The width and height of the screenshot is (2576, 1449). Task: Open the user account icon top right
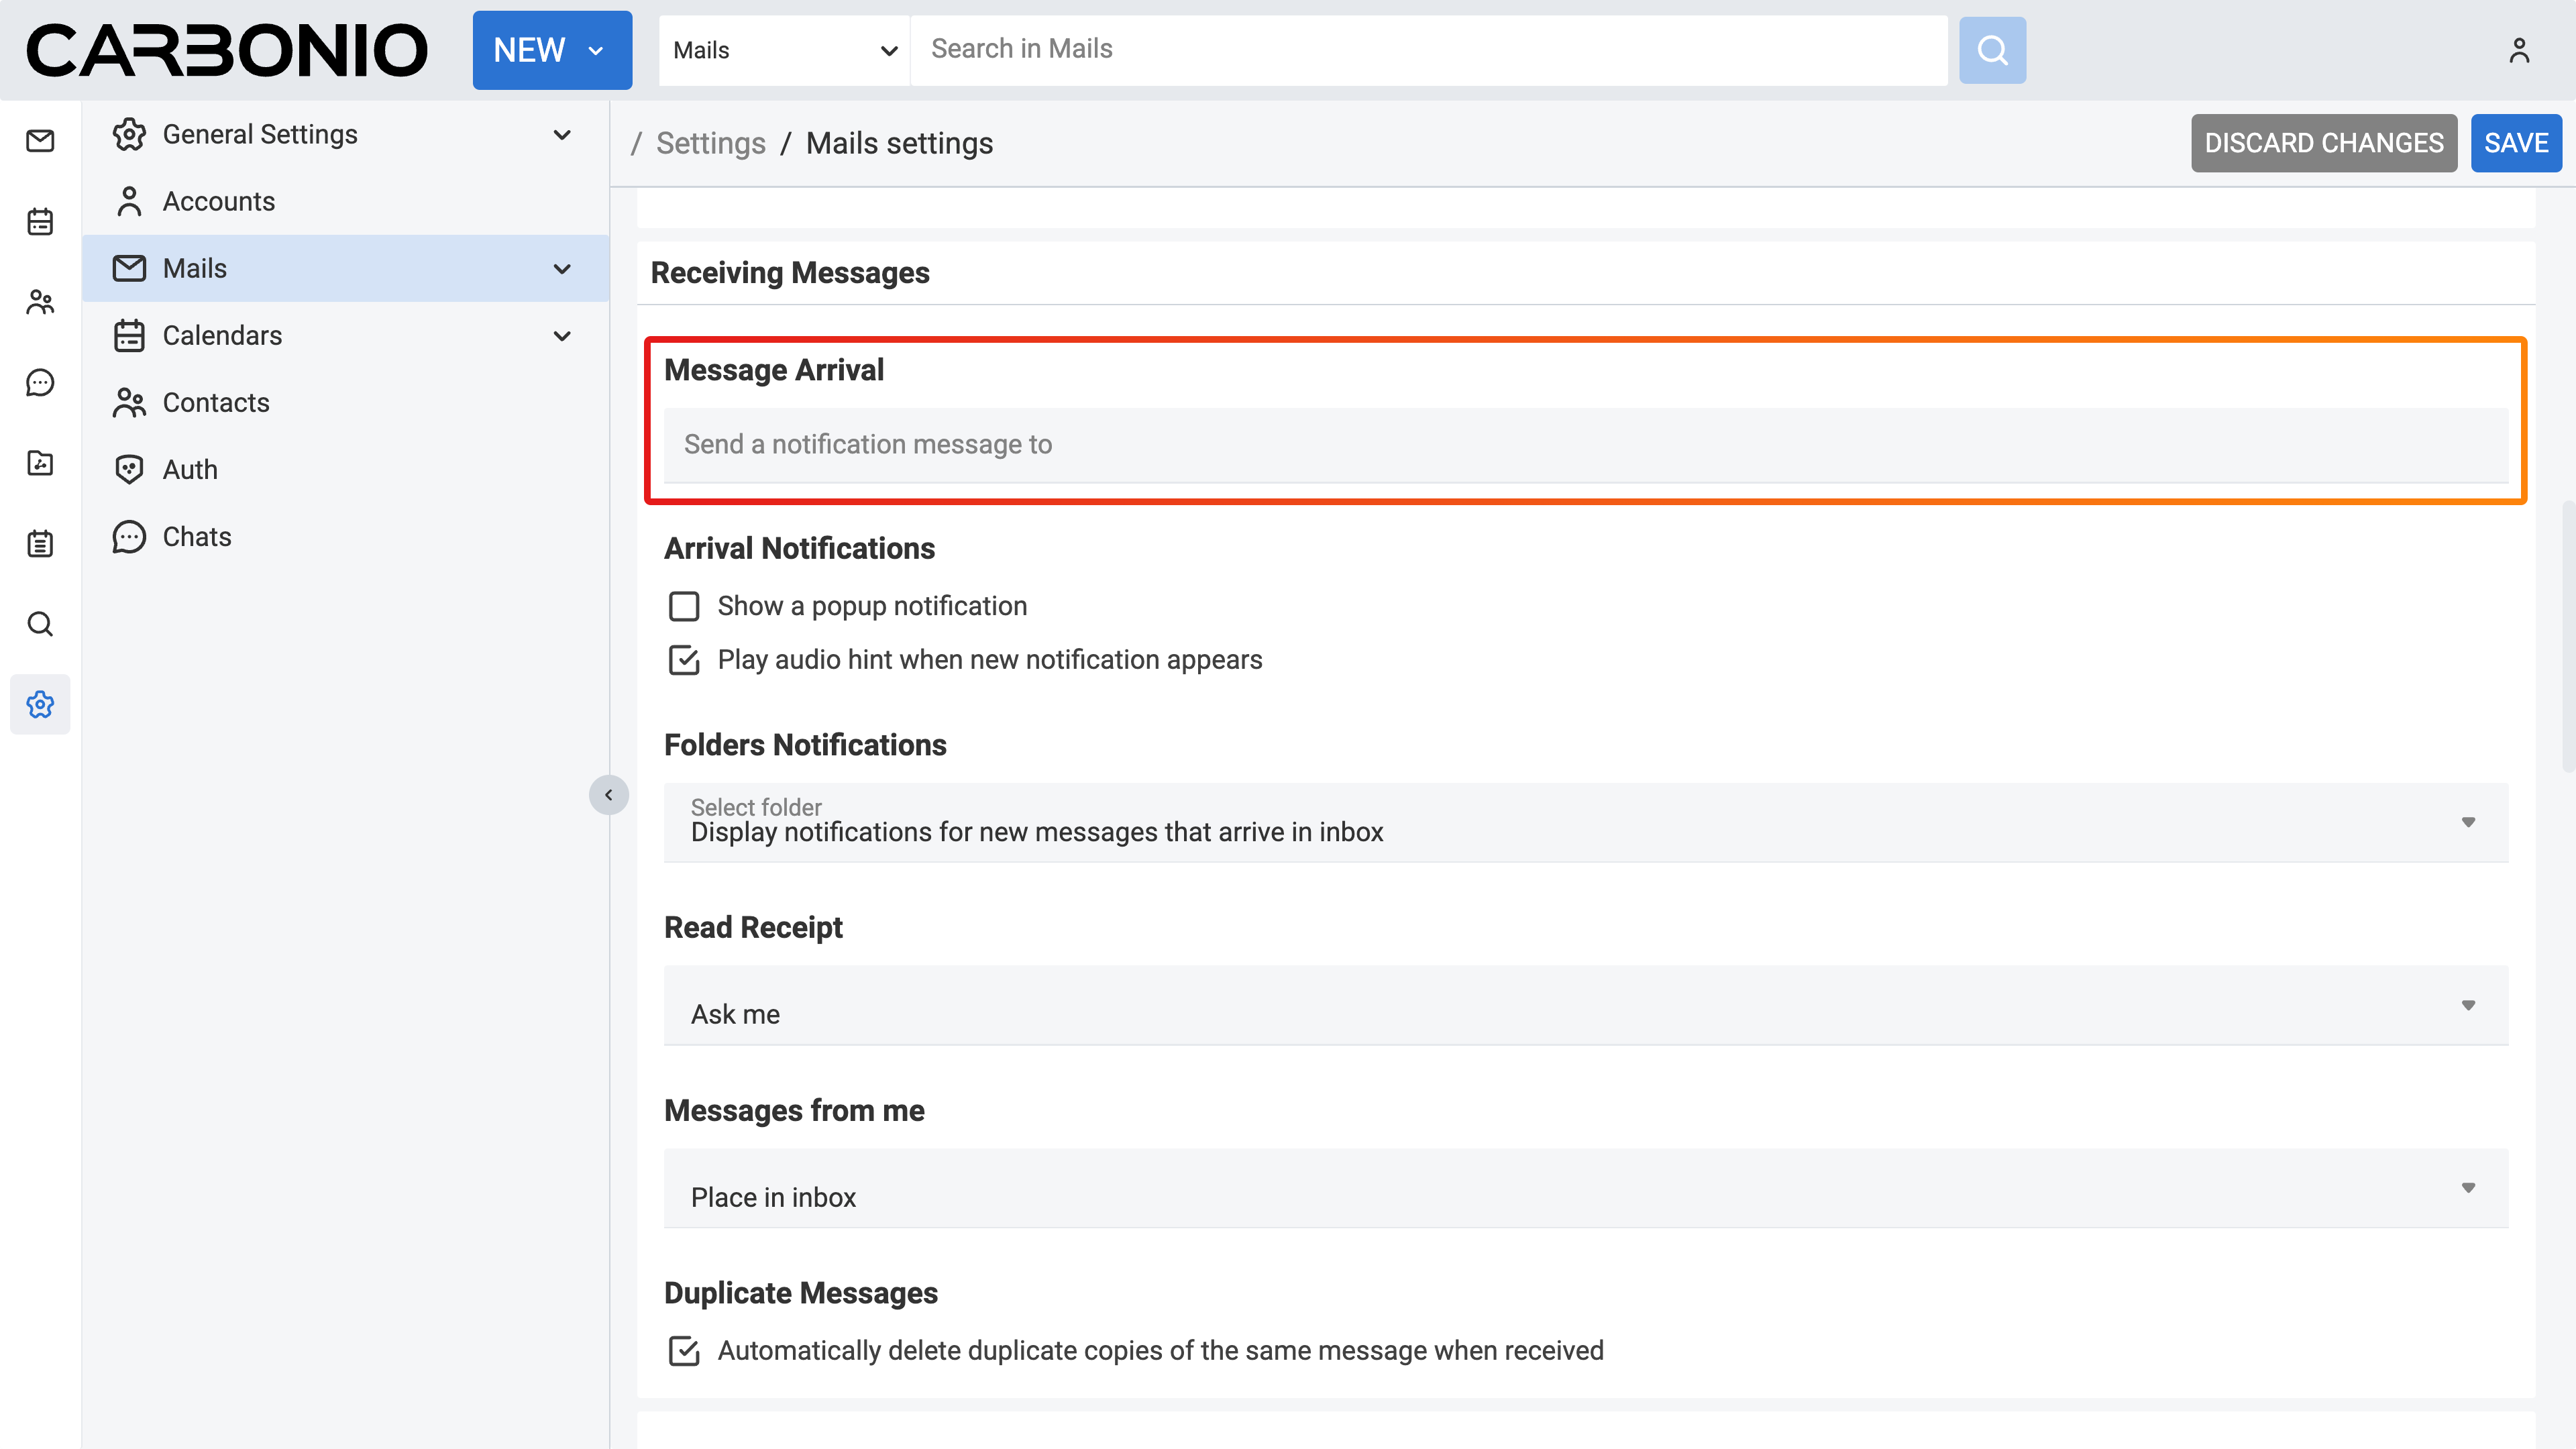click(x=2518, y=50)
